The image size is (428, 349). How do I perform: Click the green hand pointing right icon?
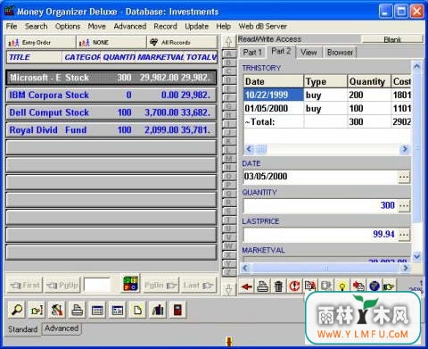click(389, 287)
